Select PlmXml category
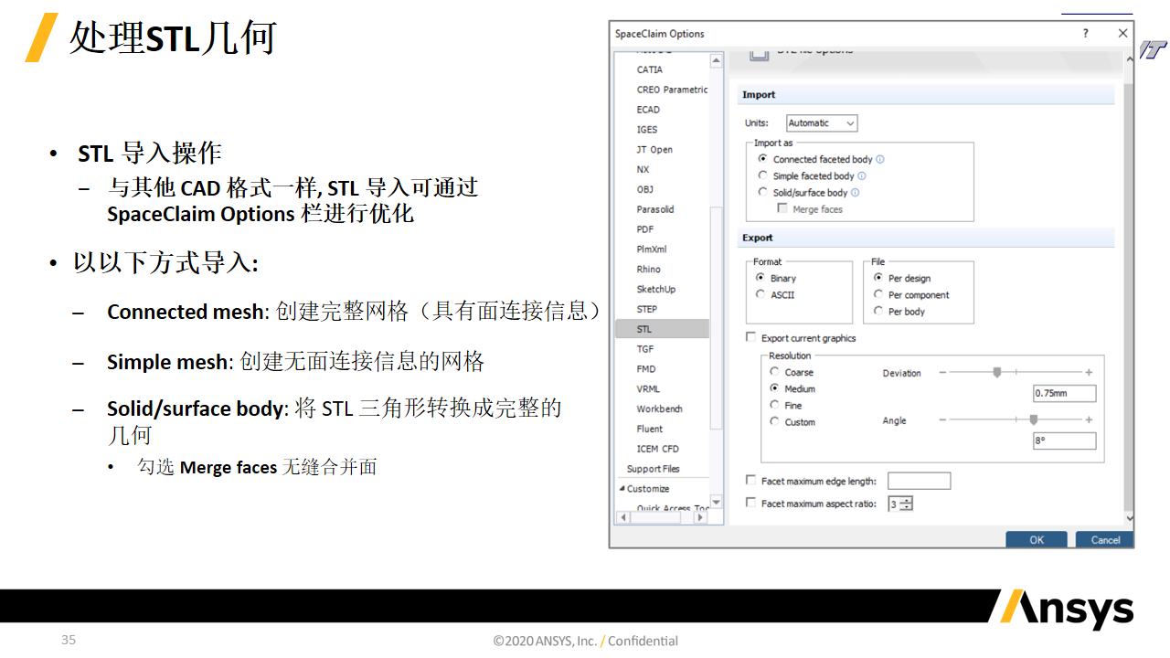The height and width of the screenshot is (658, 1170). click(x=652, y=249)
